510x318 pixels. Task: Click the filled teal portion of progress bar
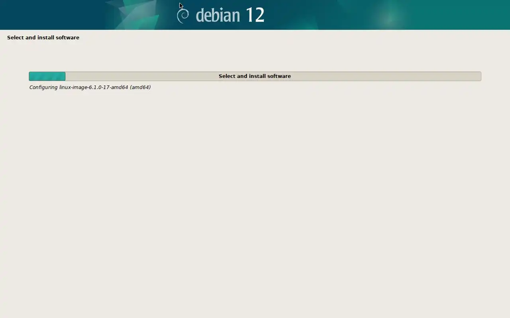(47, 76)
